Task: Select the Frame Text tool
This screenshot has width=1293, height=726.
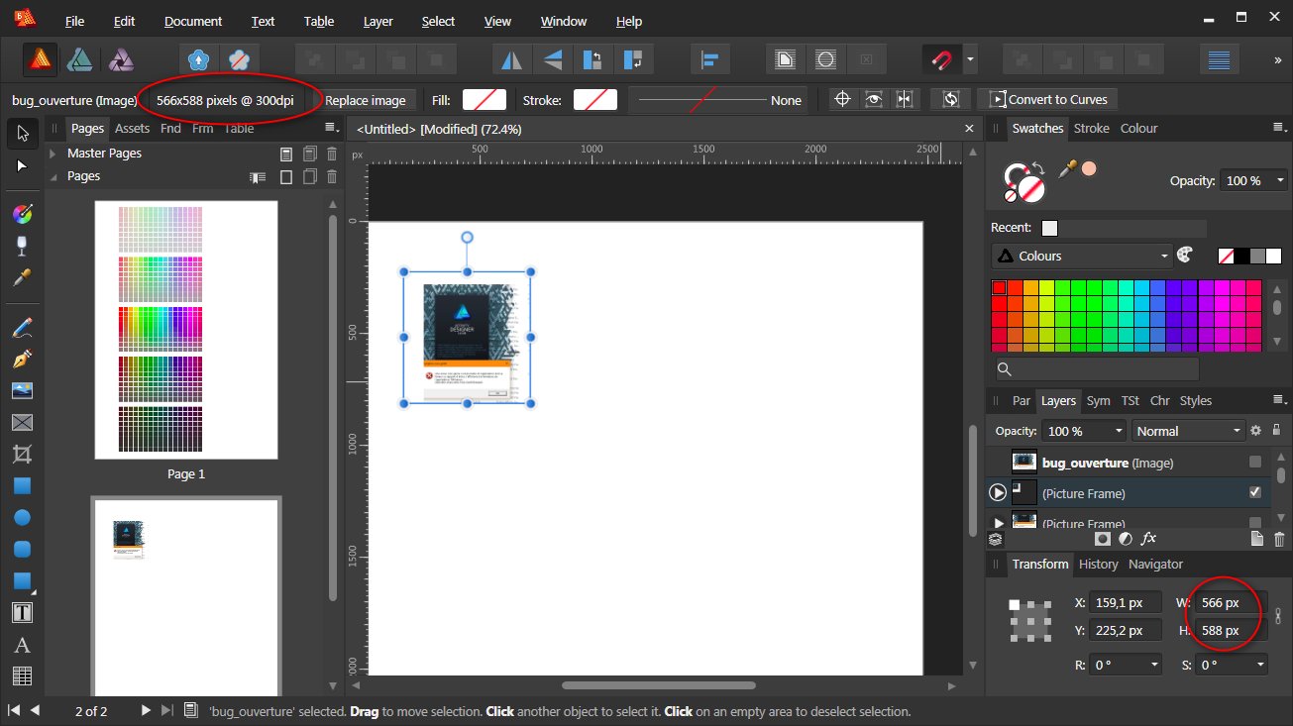Action: coord(22,613)
